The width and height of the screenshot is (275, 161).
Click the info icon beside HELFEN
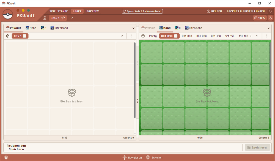(208, 11)
